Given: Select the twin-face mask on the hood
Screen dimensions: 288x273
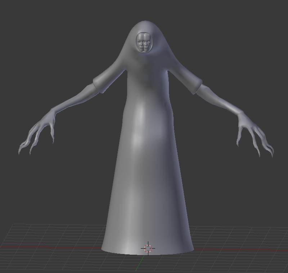Looking at the screenshot, I should click(x=144, y=42).
